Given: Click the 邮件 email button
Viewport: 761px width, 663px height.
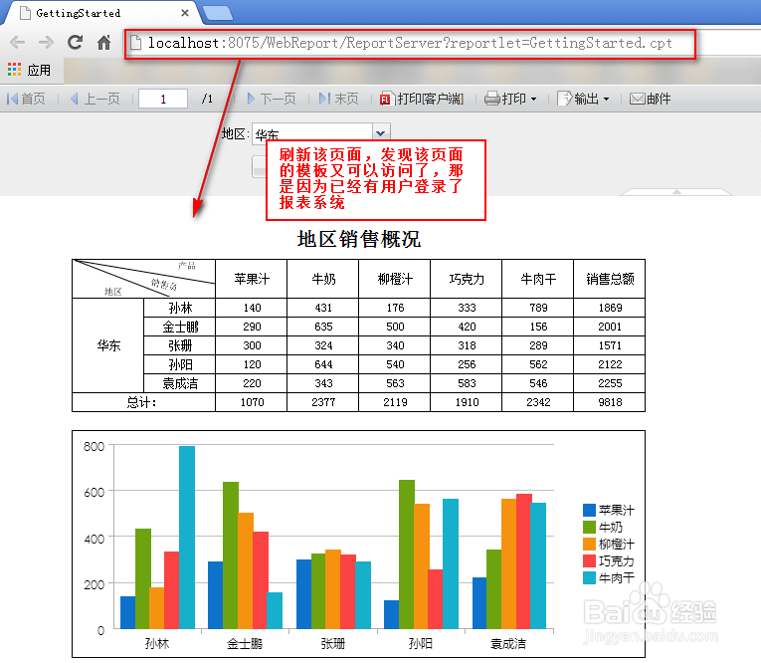Looking at the screenshot, I should point(650,100).
